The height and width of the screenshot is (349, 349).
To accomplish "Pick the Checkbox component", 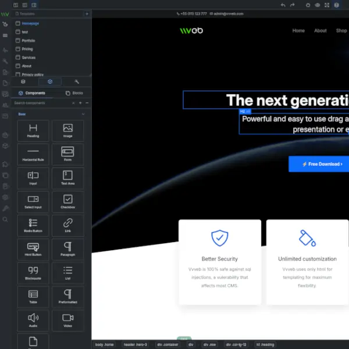I will coord(68,202).
